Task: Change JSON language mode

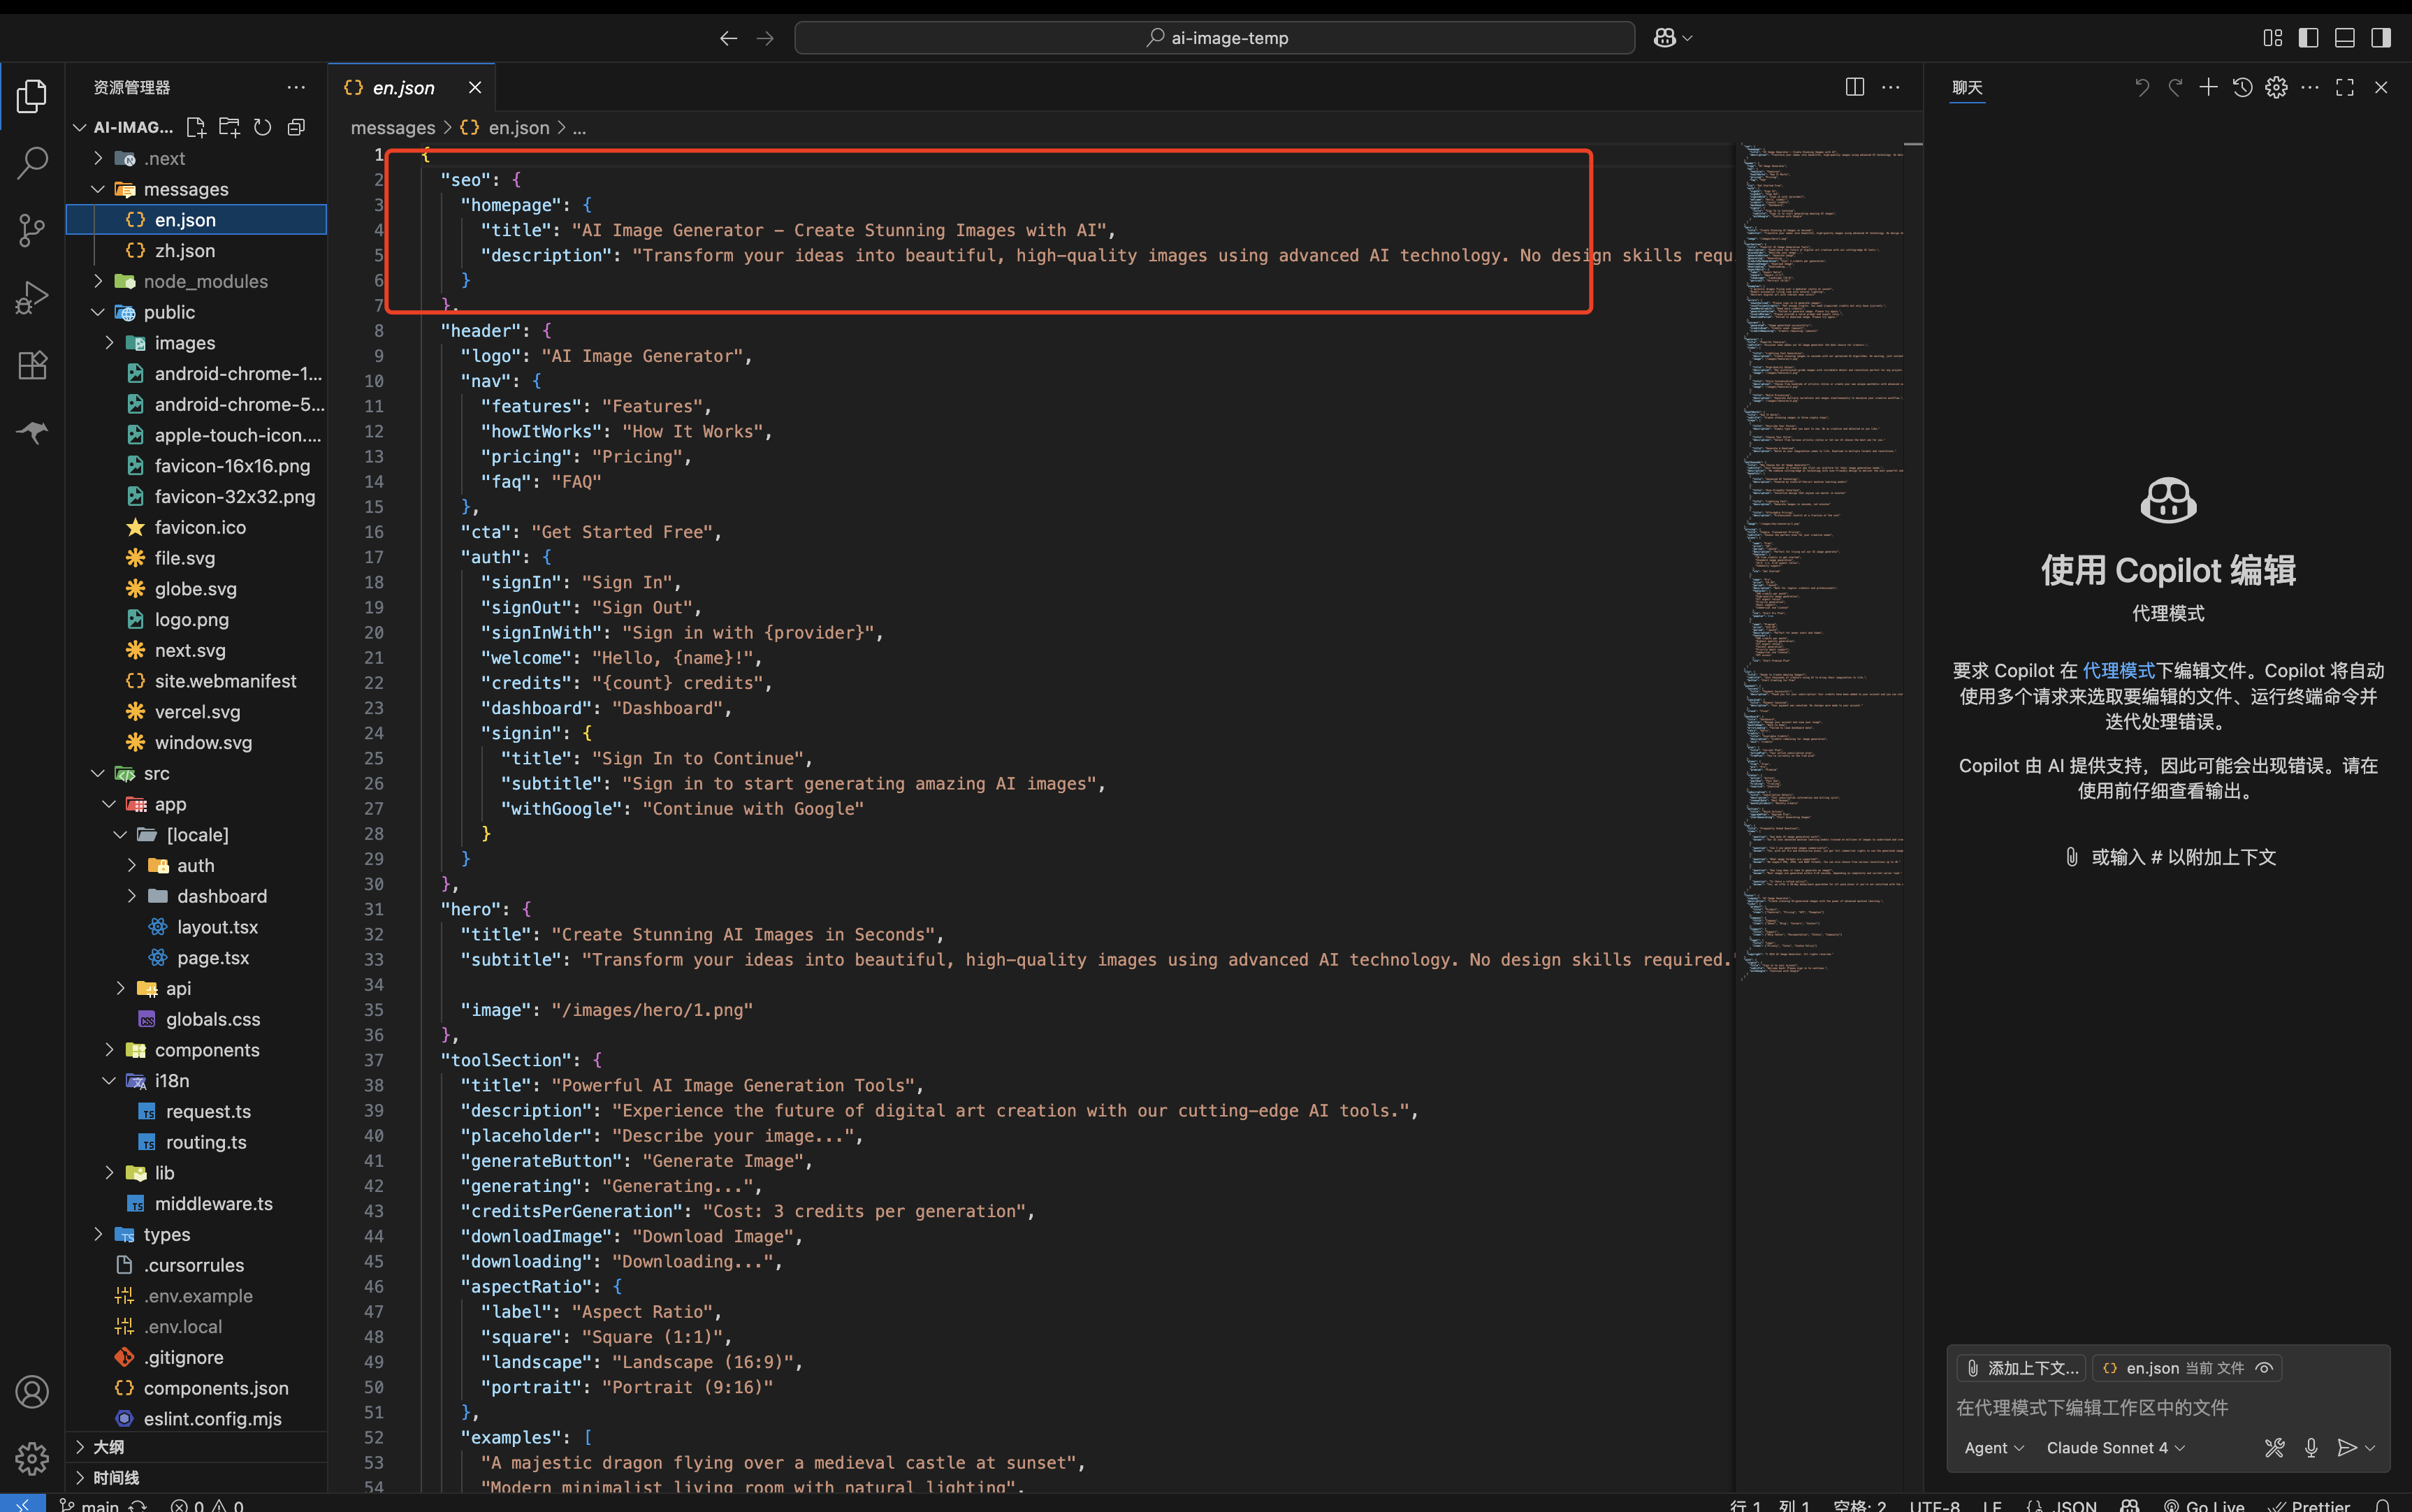Action: tap(2074, 1505)
